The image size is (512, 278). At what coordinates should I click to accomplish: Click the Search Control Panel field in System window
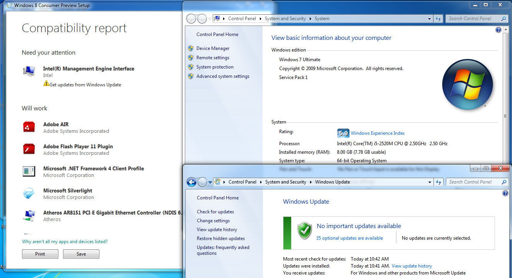click(473, 19)
